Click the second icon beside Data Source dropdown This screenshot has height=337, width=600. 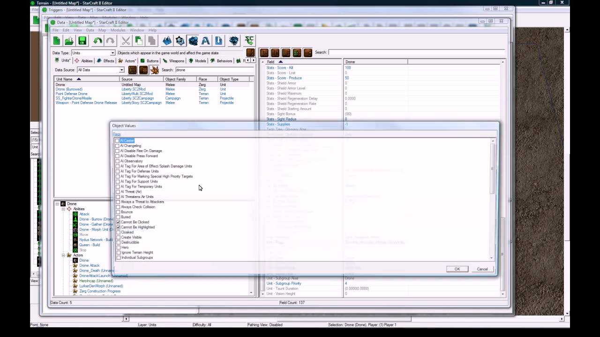click(143, 70)
